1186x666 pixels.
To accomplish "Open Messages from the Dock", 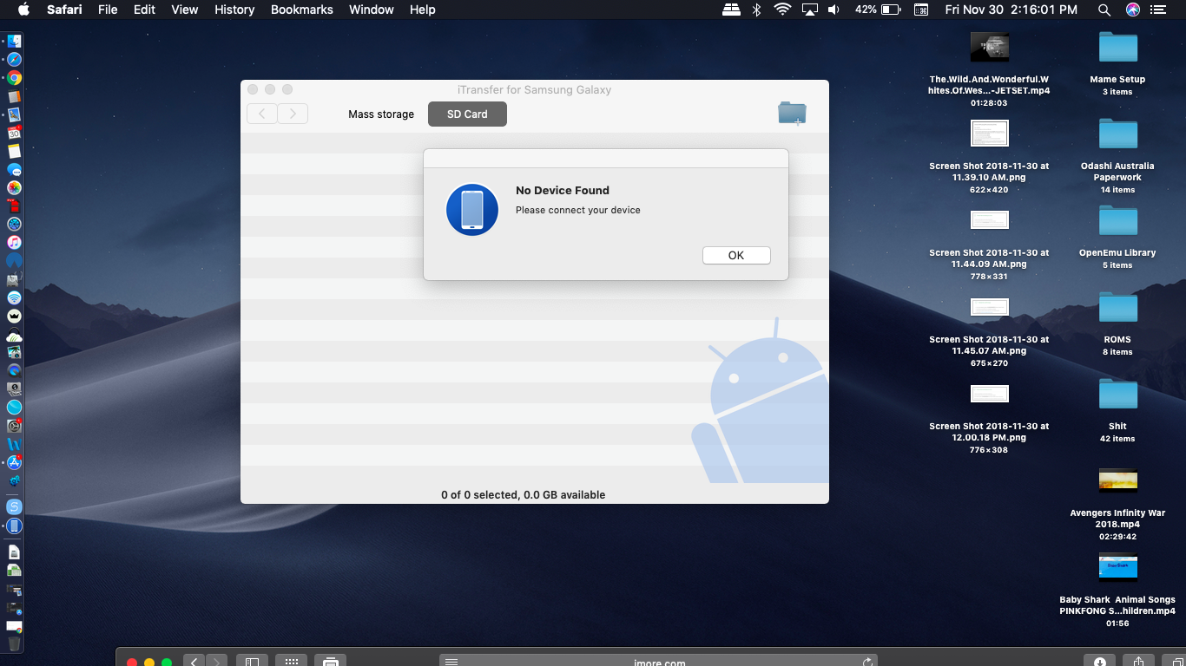I will point(14,169).
